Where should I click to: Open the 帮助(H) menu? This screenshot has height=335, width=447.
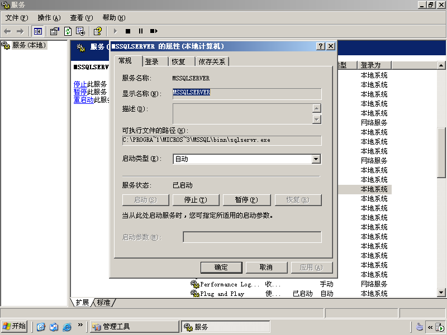click(114, 18)
